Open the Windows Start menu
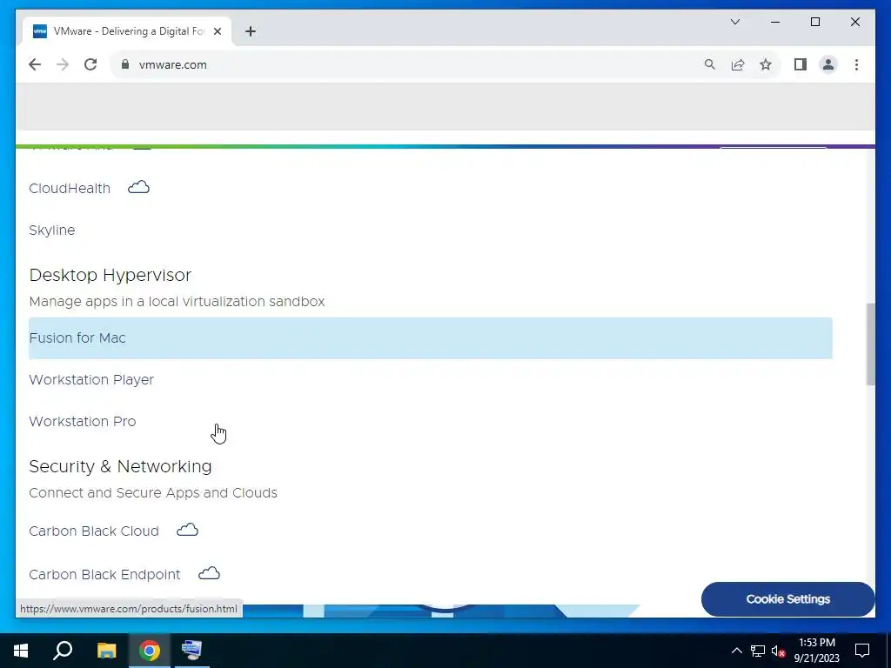This screenshot has width=891, height=668. pos(21,651)
